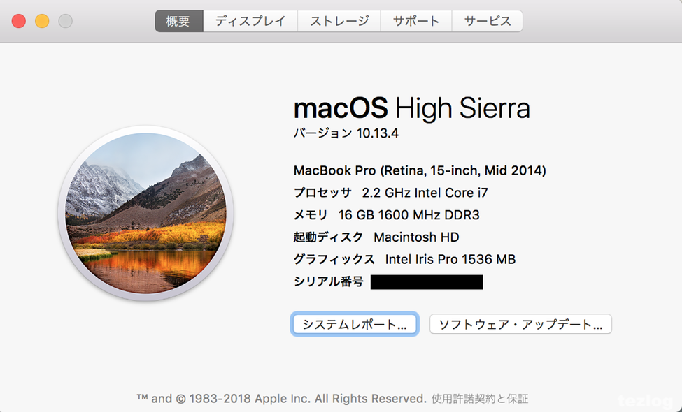This screenshot has width=682, height=412.
Task: Click Intel Iris Pro 1536 MB value
Action: click(x=450, y=259)
